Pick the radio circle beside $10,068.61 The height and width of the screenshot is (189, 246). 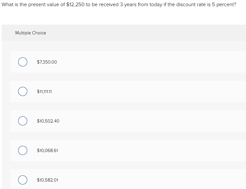click(x=22, y=150)
